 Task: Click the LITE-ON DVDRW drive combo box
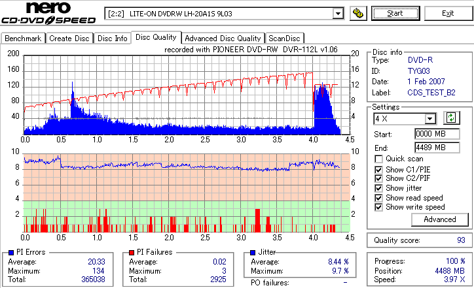pos(224,14)
